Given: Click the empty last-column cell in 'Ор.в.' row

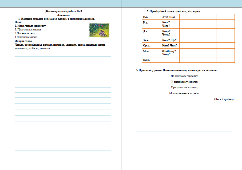Looking at the screenshot, I should [225, 46].
